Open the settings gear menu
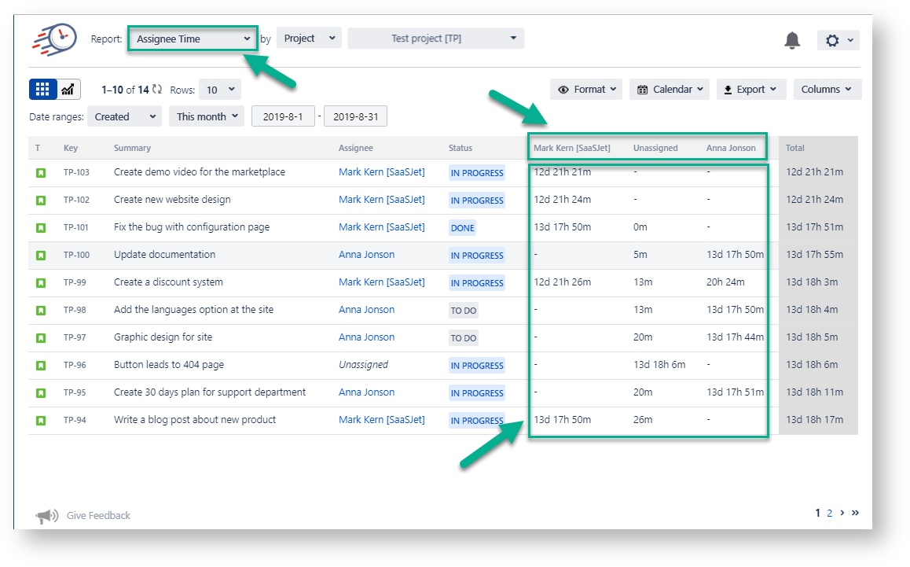Viewport: 910px width, 567px height. point(838,40)
